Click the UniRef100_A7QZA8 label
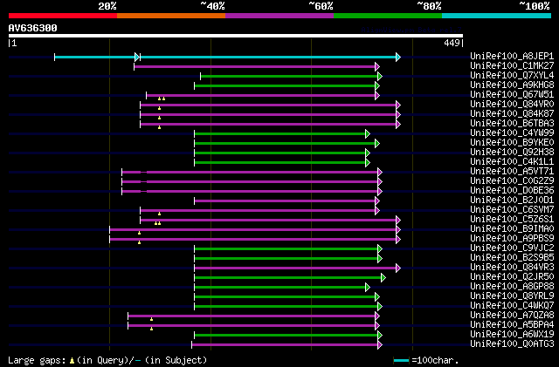This screenshot has height=367, width=559. click(512, 316)
